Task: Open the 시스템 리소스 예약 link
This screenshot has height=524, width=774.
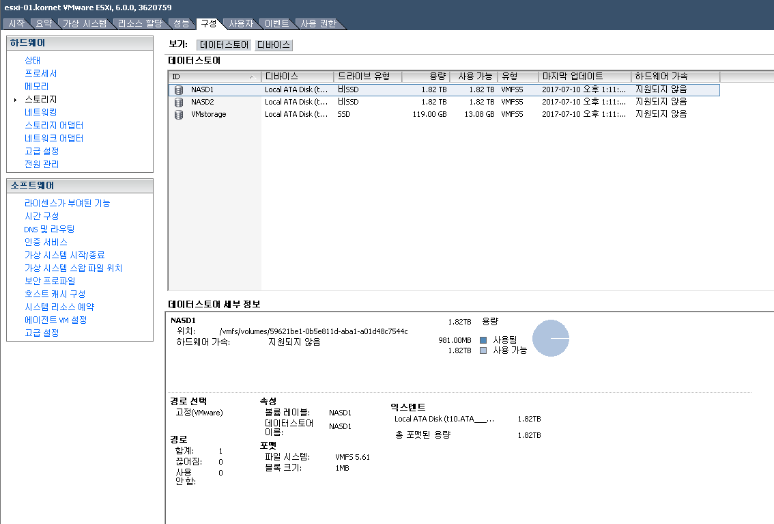Action: tap(60, 307)
